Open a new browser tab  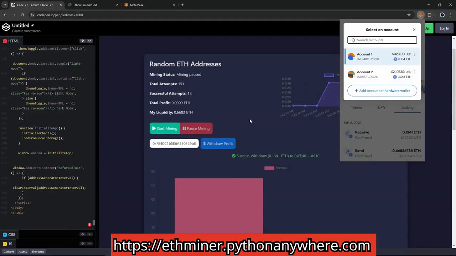[x=182, y=5]
